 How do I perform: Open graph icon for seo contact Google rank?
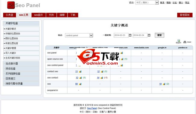(81, 78)
